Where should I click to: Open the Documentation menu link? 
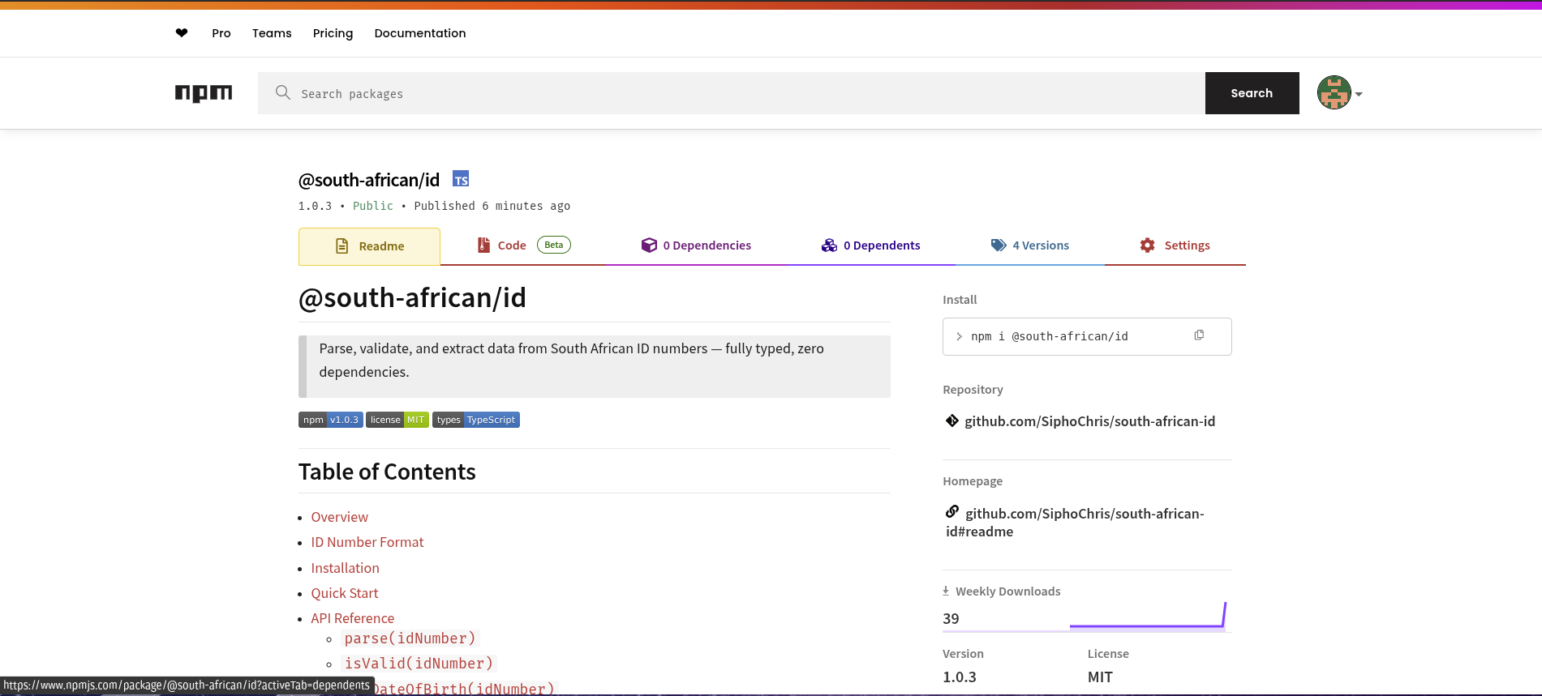(x=420, y=33)
